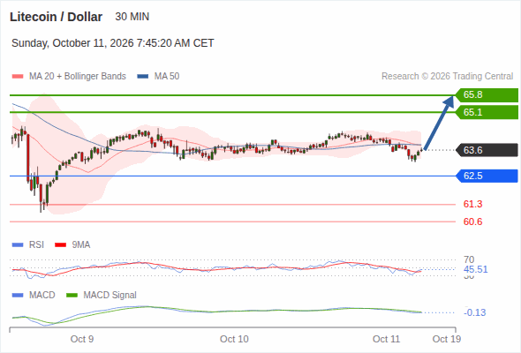Click the date and time stamp text
Image resolution: width=521 pixels, height=353 pixels.
point(113,43)
